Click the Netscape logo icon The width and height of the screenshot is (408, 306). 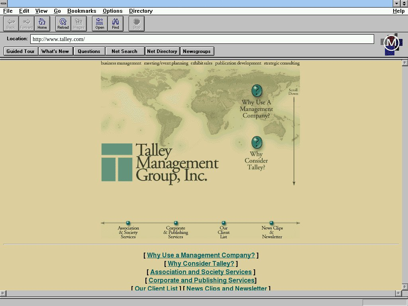click(x=391, y=43)
